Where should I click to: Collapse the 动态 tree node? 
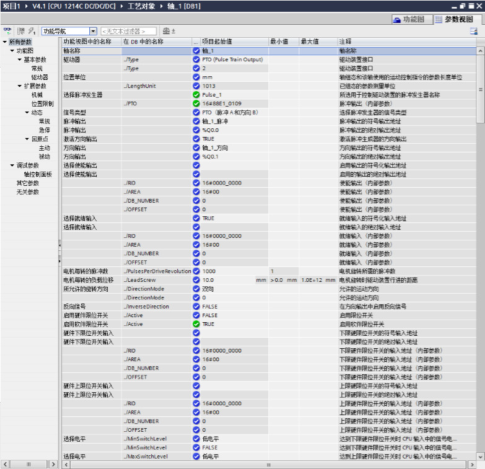[27, 112]
